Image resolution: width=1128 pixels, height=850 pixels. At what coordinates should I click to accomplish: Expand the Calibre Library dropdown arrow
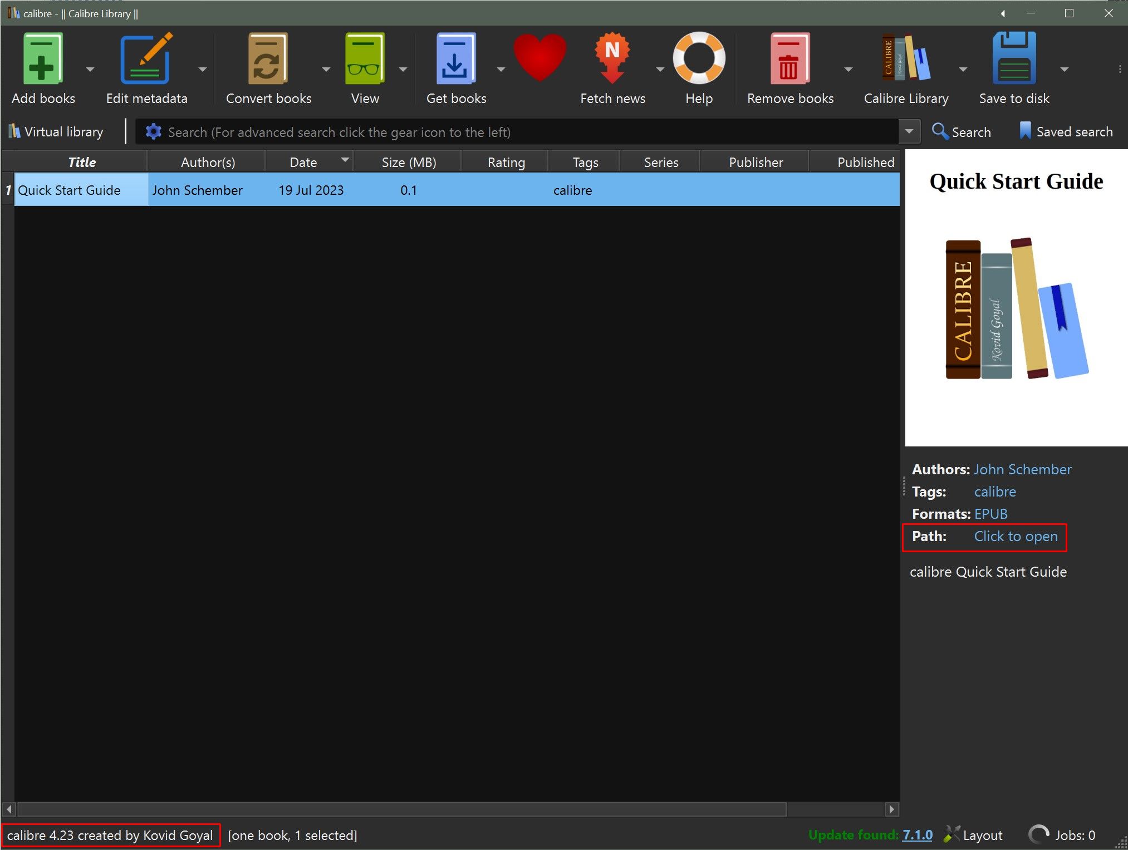[x=963, y=70]
